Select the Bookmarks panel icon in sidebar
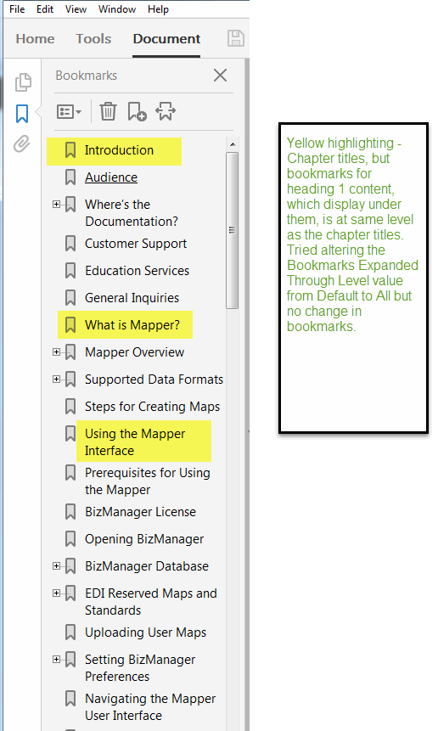This screenshot has width=438, height=731. coord(22,113)
